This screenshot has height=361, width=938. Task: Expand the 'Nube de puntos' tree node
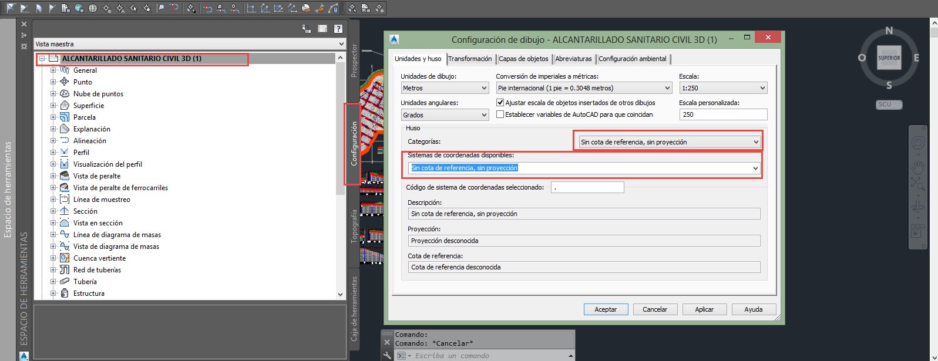coord(53,94)
